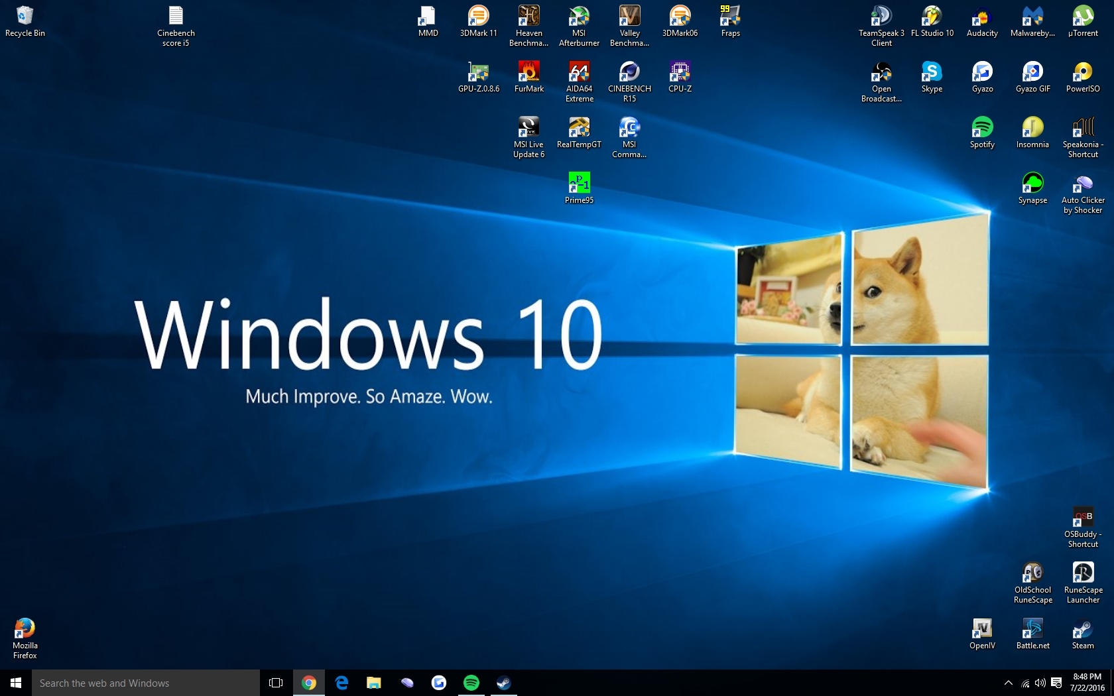Image resolution: width=1114 pixels, height=696 pixels.
Task: Select the MSI Afterburner desktop icon
Action: pyautogui.click(x=579, y=27)
